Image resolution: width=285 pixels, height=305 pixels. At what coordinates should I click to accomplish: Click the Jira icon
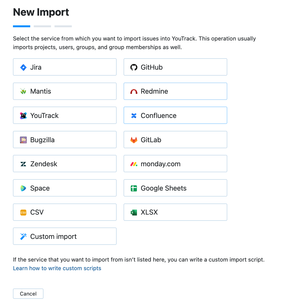pyautogui.click(x=24, y=67)
